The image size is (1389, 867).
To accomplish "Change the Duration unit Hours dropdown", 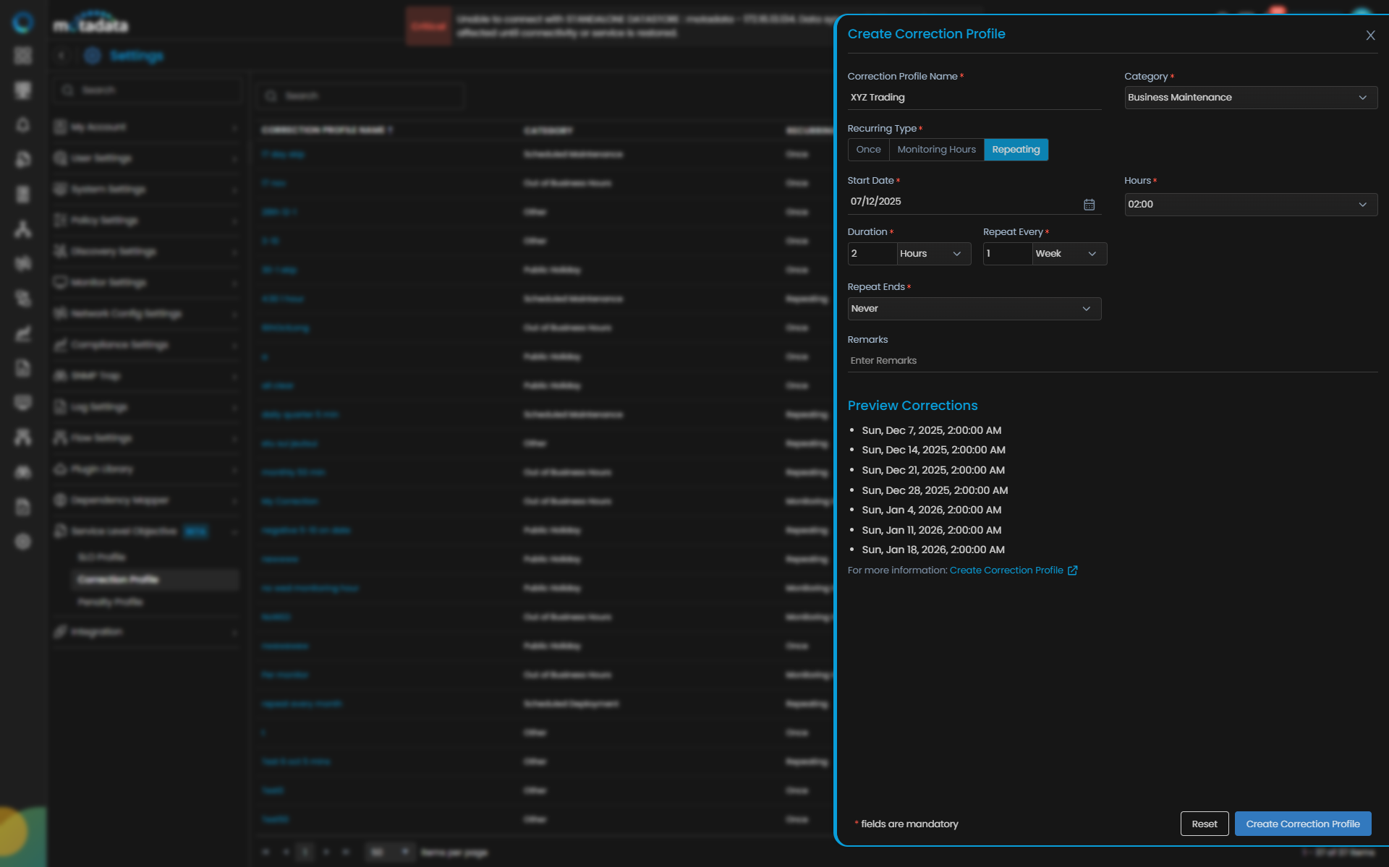I will coord(933,254).
